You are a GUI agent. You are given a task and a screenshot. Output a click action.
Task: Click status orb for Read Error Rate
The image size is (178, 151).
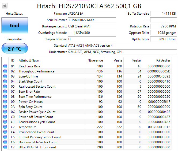[5, 66]
